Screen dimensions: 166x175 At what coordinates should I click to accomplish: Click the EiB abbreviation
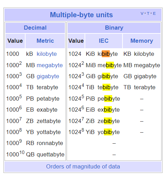[90, 110]
